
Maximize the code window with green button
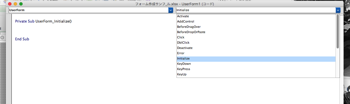(21, 4)
